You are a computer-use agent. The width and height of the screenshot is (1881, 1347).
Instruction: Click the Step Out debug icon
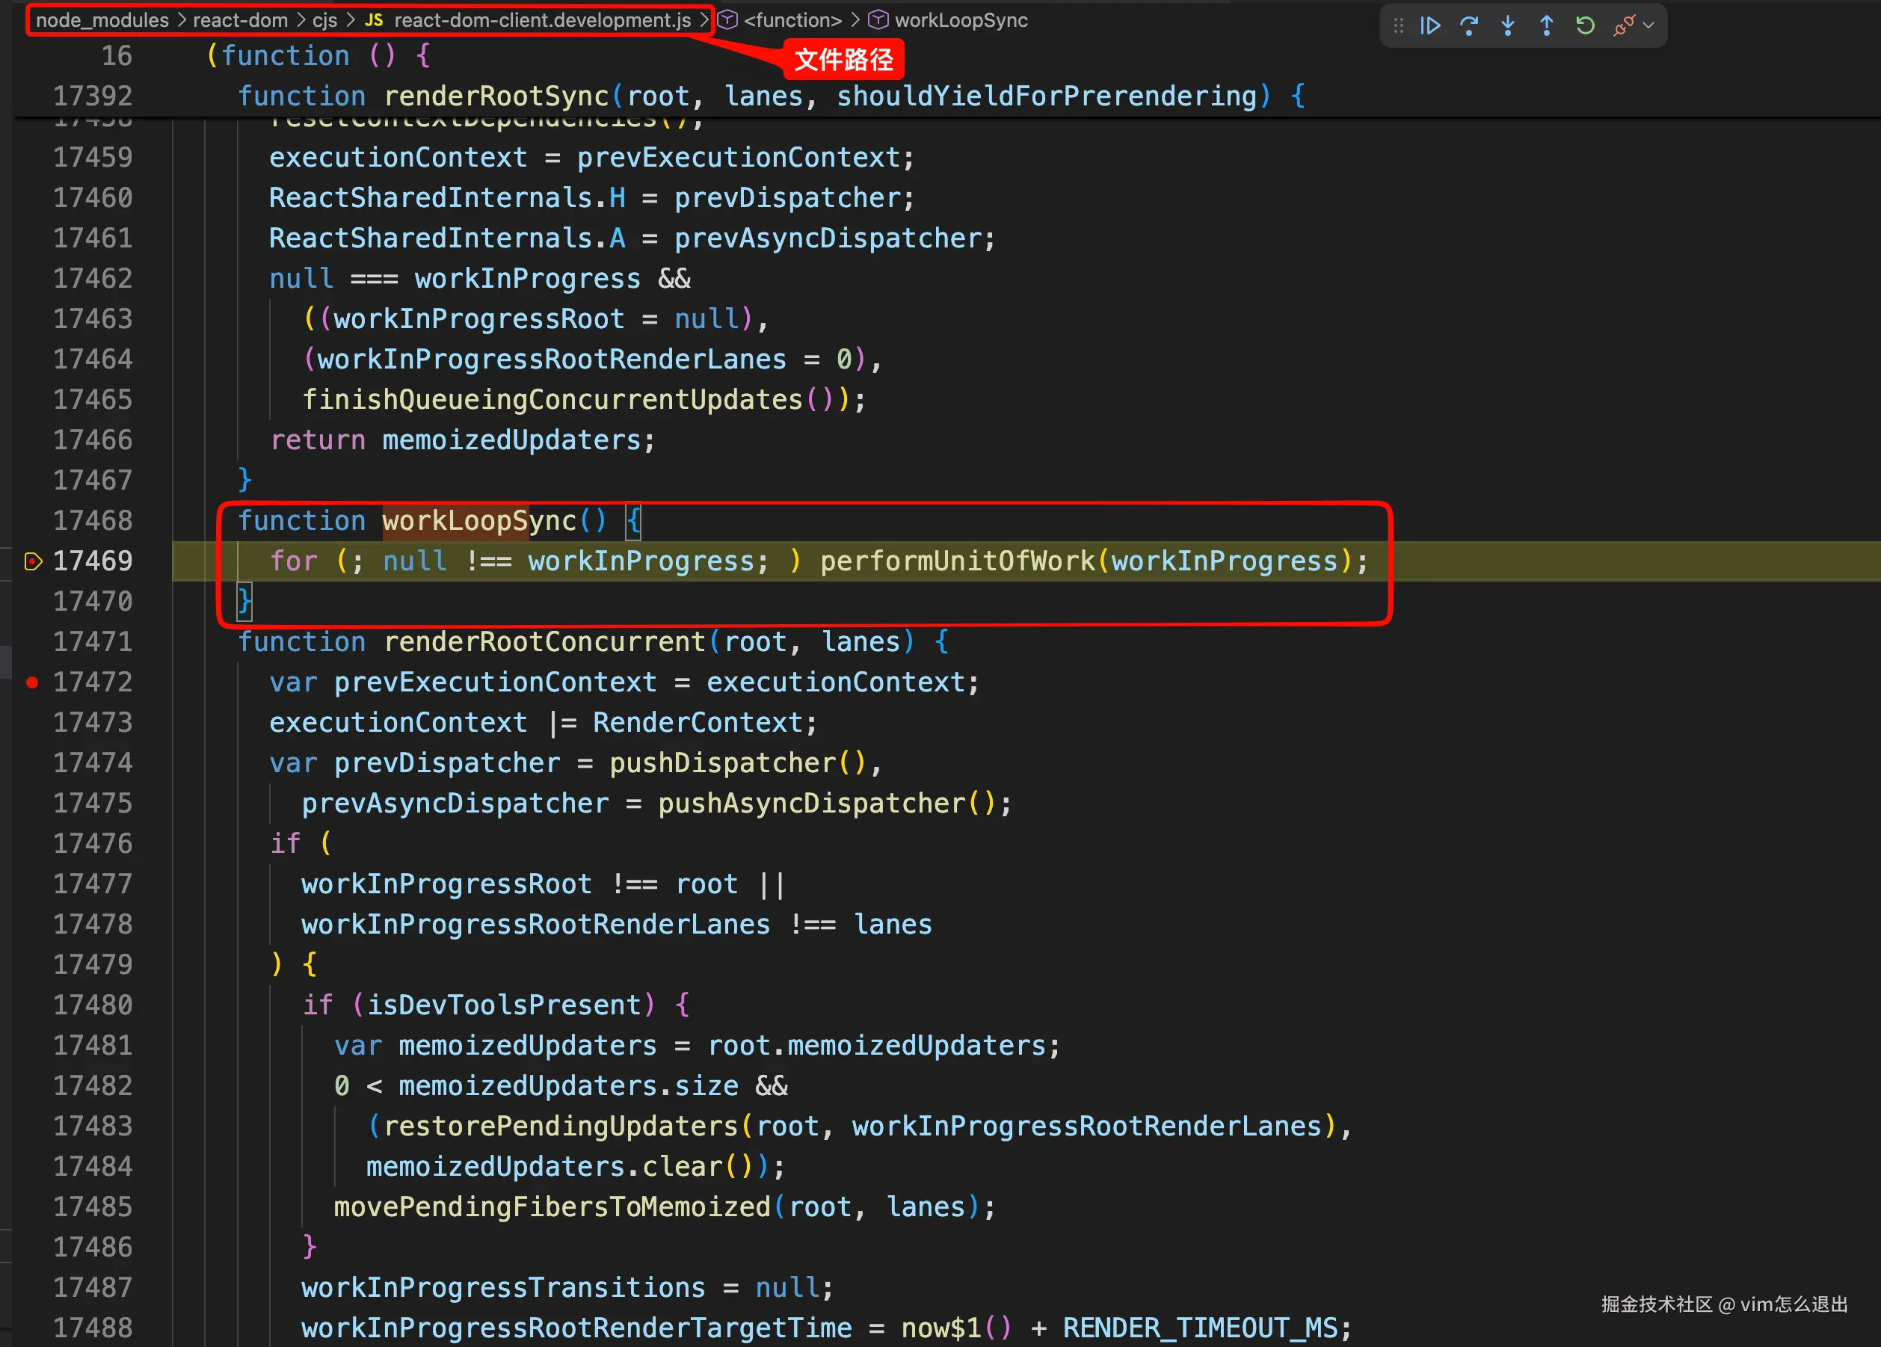point(1547,25)
